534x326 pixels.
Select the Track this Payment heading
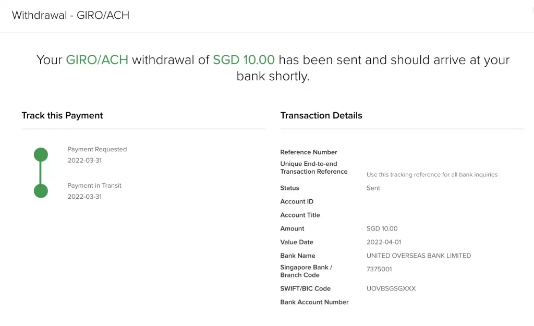coord(62,115)
